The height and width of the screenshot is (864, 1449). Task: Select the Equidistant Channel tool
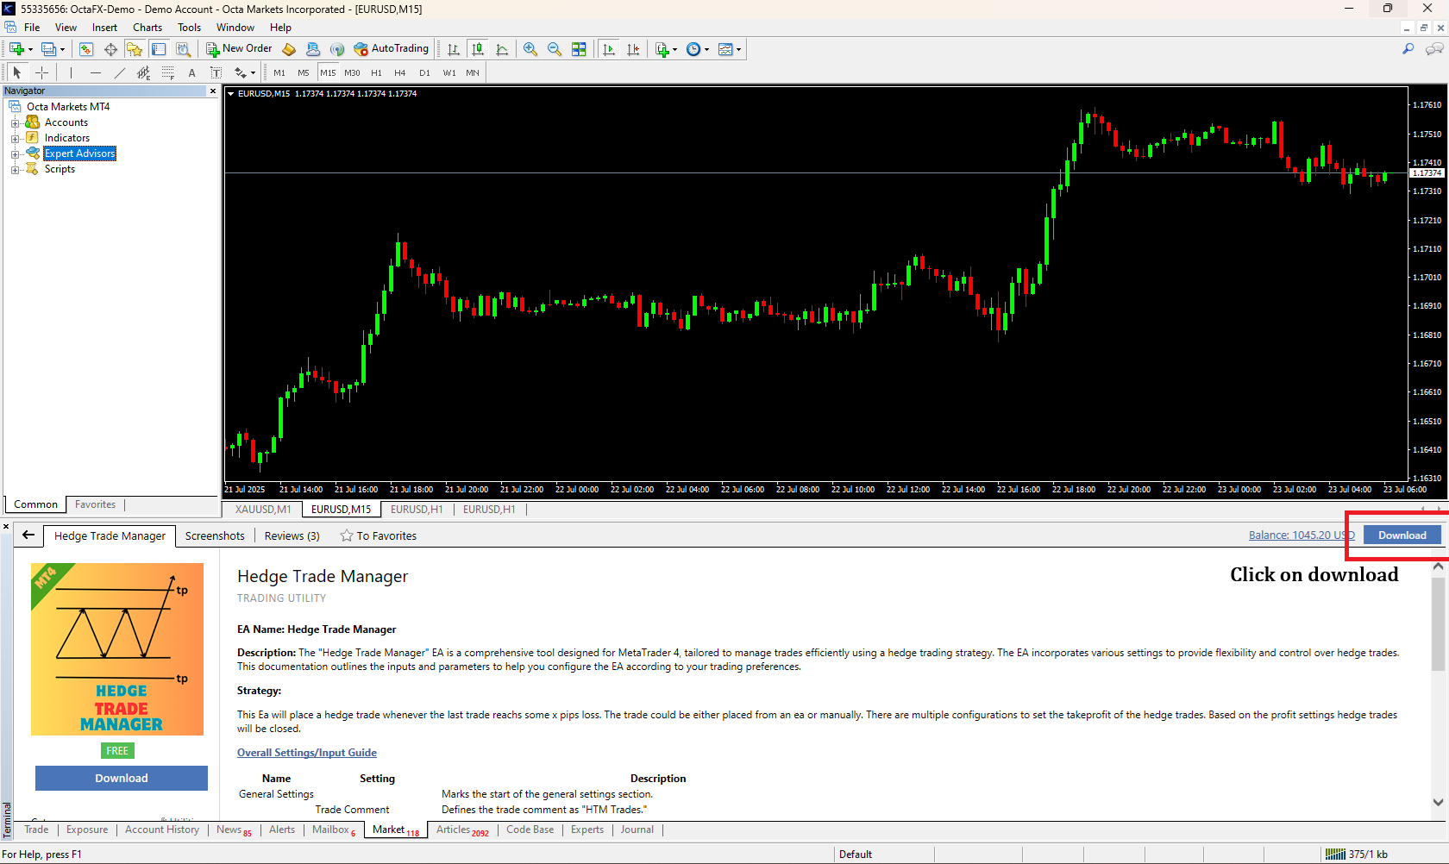point(143,73)
